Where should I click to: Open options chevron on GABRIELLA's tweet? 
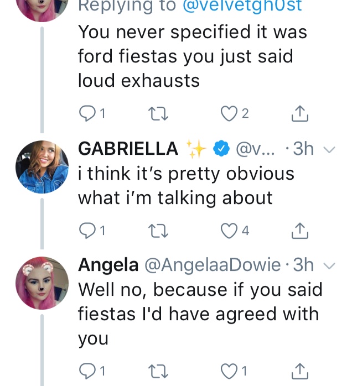tap(329, 149)
